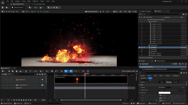Click the Sequencer curve editor icon
Image resolution: width=188 pixels, height=105 pixels.
coord(83,71)
